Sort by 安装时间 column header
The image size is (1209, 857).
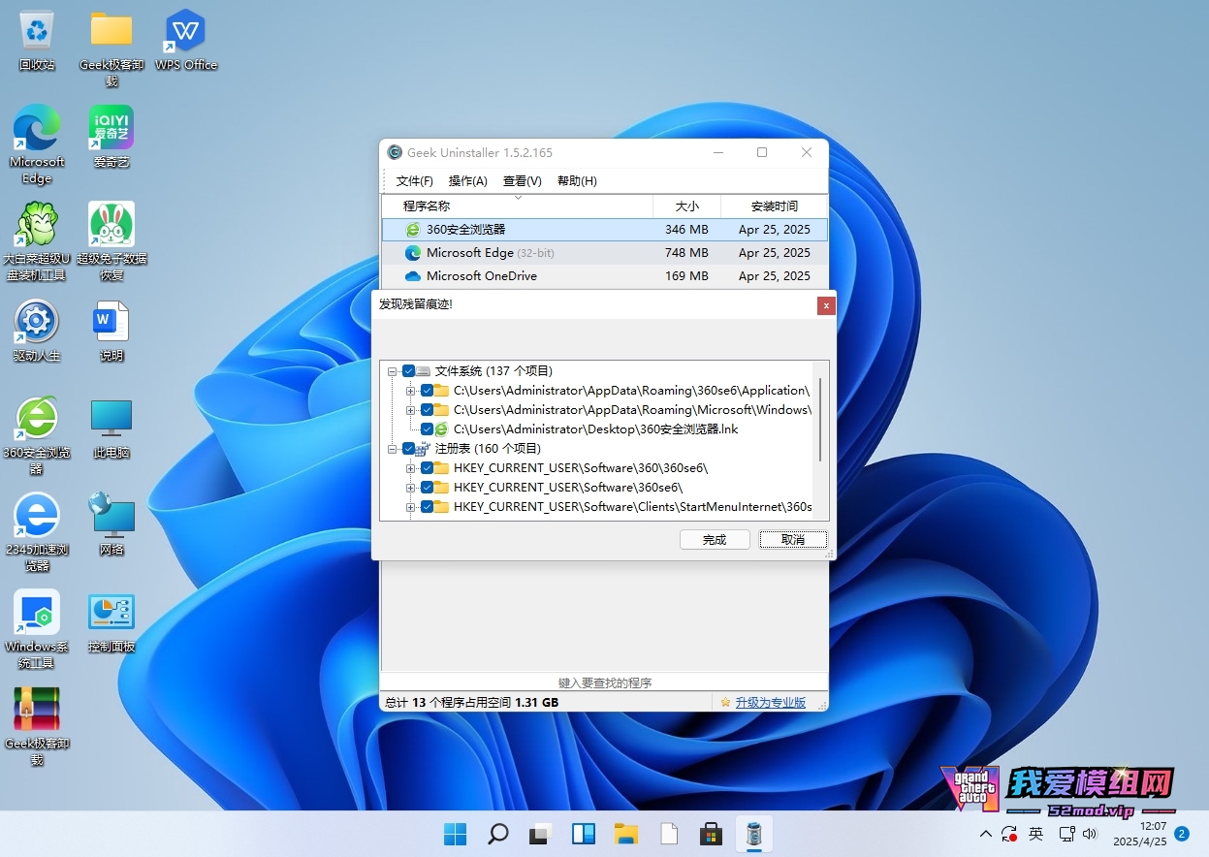tap(775, 206)
